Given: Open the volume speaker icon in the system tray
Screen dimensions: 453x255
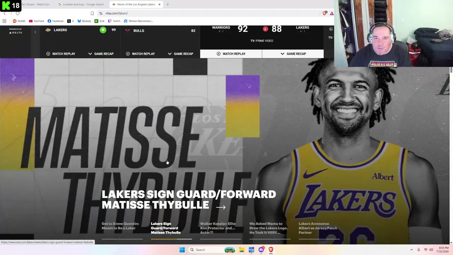Looking at the screenshot, I should [431, 250].
